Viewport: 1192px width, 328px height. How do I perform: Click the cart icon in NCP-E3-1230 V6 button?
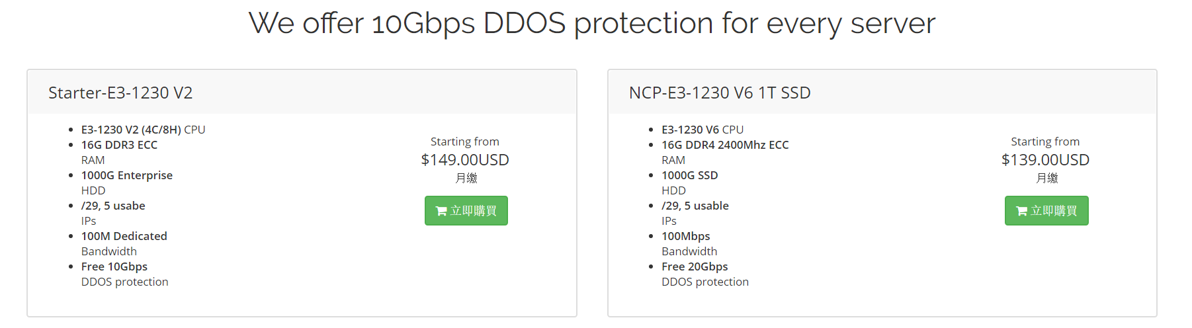[x=1021, y=211]
